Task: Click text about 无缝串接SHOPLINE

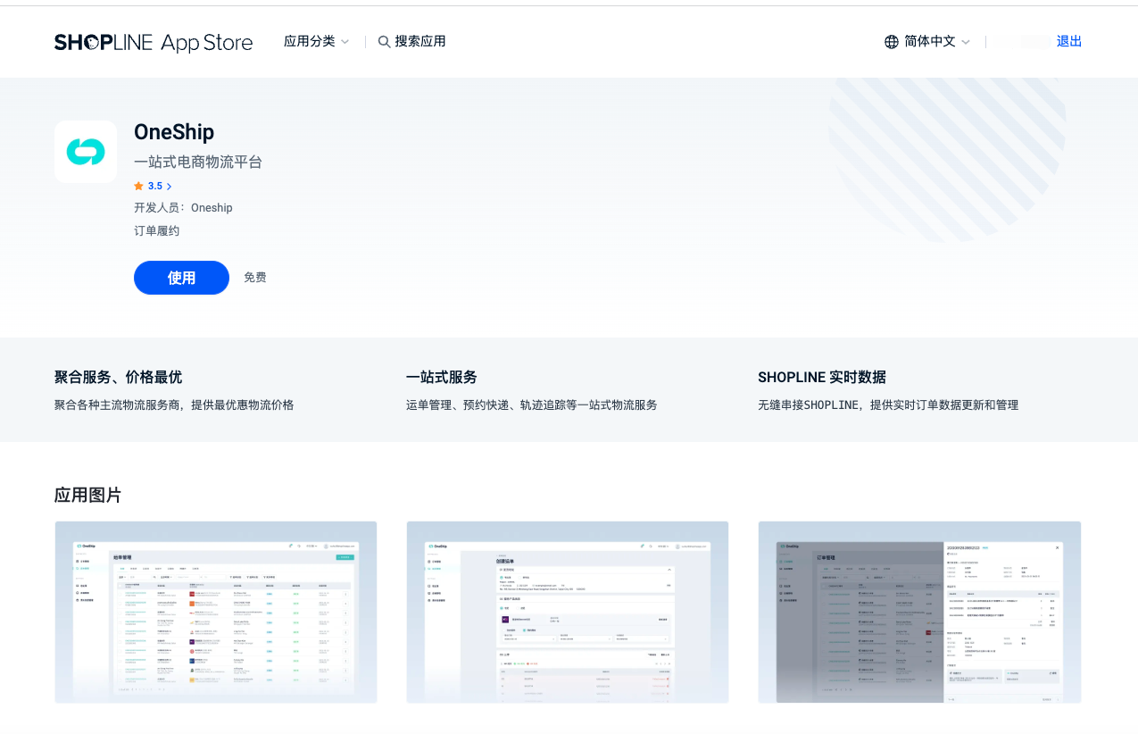Action: (888, 405)
